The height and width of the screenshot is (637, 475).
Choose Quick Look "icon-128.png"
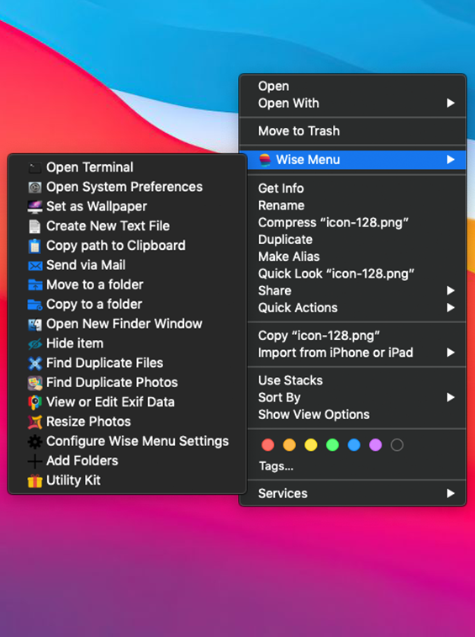click(352, 273)
